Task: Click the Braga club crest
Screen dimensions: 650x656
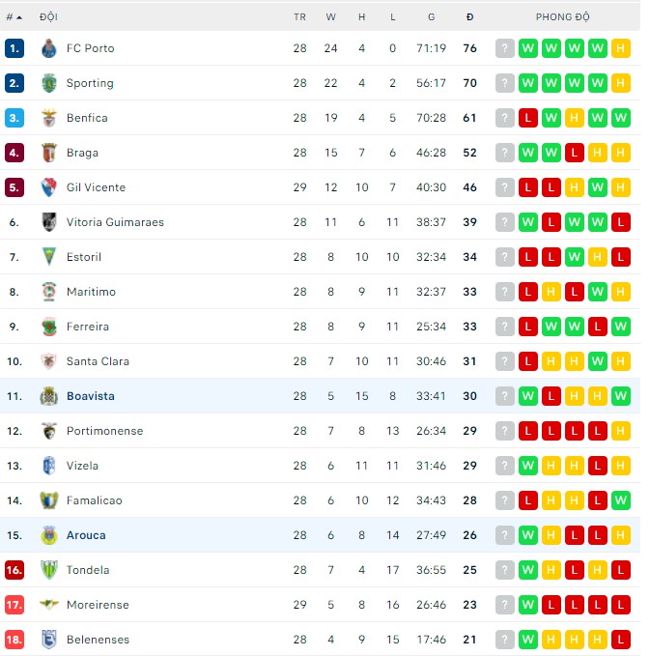Action: 49,153
